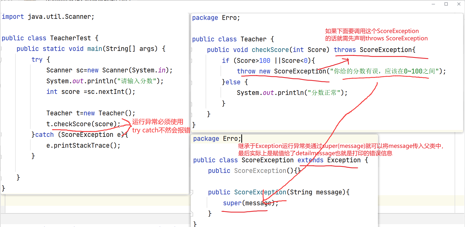Click the 'super(message);' line
Viewport: 465px width, 227px height.
[x=251, y=203]
